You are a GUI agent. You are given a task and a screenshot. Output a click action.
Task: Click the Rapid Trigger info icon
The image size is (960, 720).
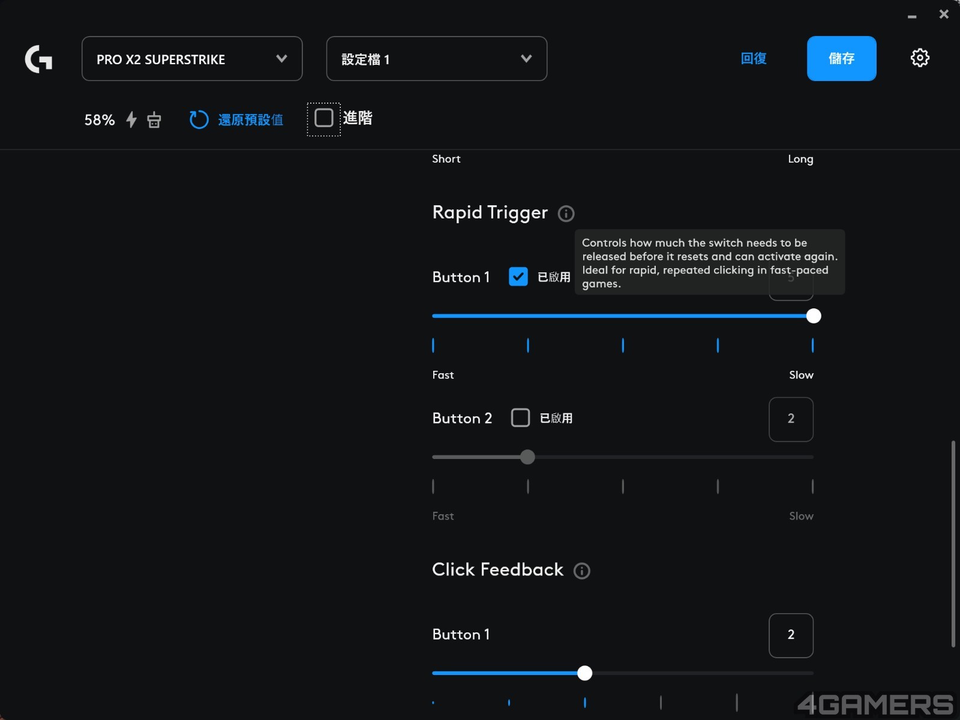566,214
